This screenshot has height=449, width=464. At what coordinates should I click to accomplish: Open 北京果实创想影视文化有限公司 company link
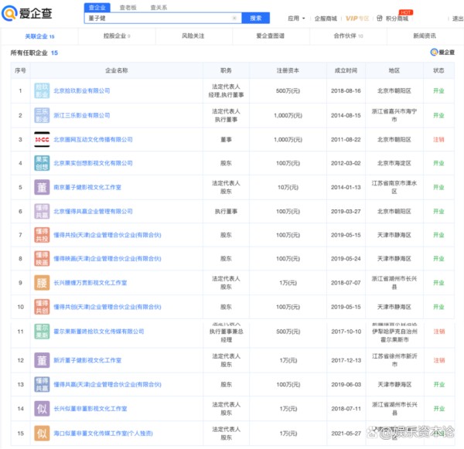93,163
